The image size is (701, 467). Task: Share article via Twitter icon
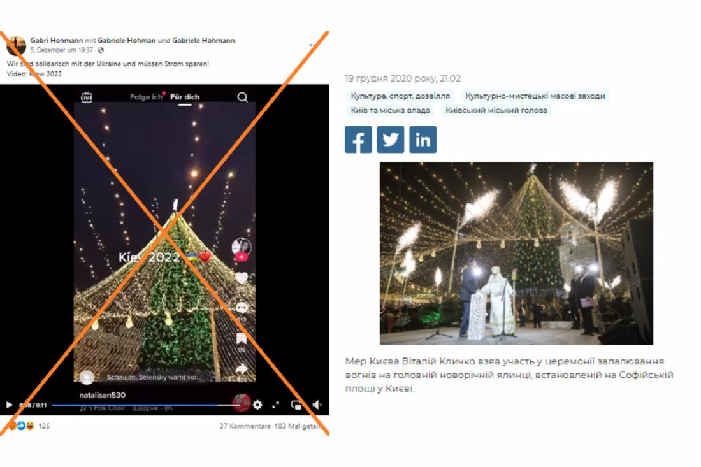pyautogui.click(x=390, y=140)
